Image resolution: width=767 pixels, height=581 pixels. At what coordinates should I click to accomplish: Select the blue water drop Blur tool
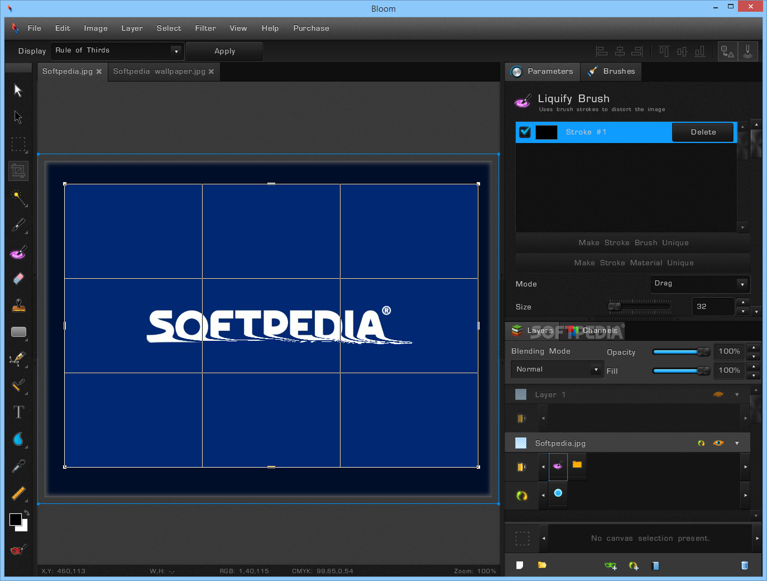(18, 440)
